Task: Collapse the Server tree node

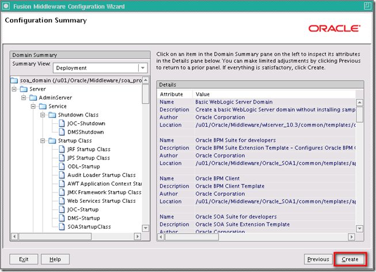Action: tap(14, 89)
